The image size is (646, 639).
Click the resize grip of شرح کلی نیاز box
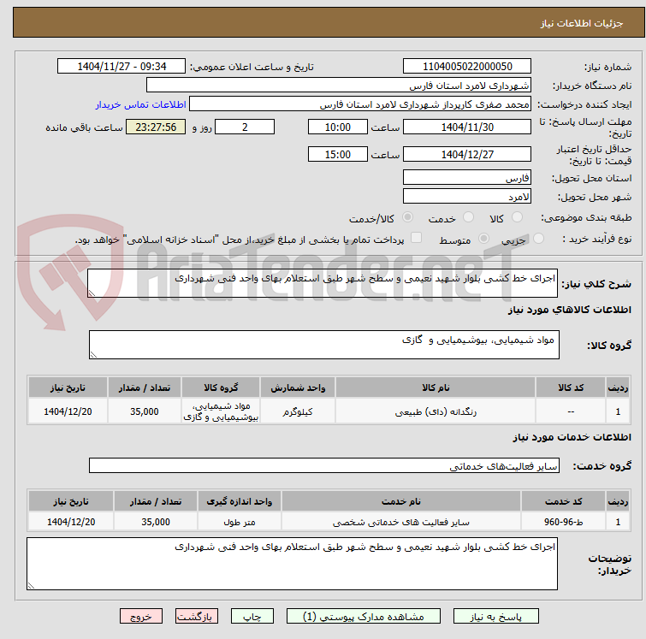(92, 293)
